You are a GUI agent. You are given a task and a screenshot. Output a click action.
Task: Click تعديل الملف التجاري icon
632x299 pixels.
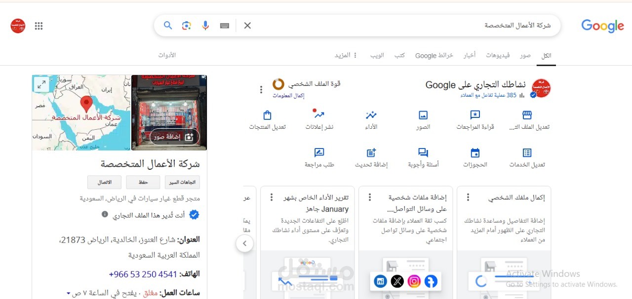pyautogui.click(x=527, y=115)
